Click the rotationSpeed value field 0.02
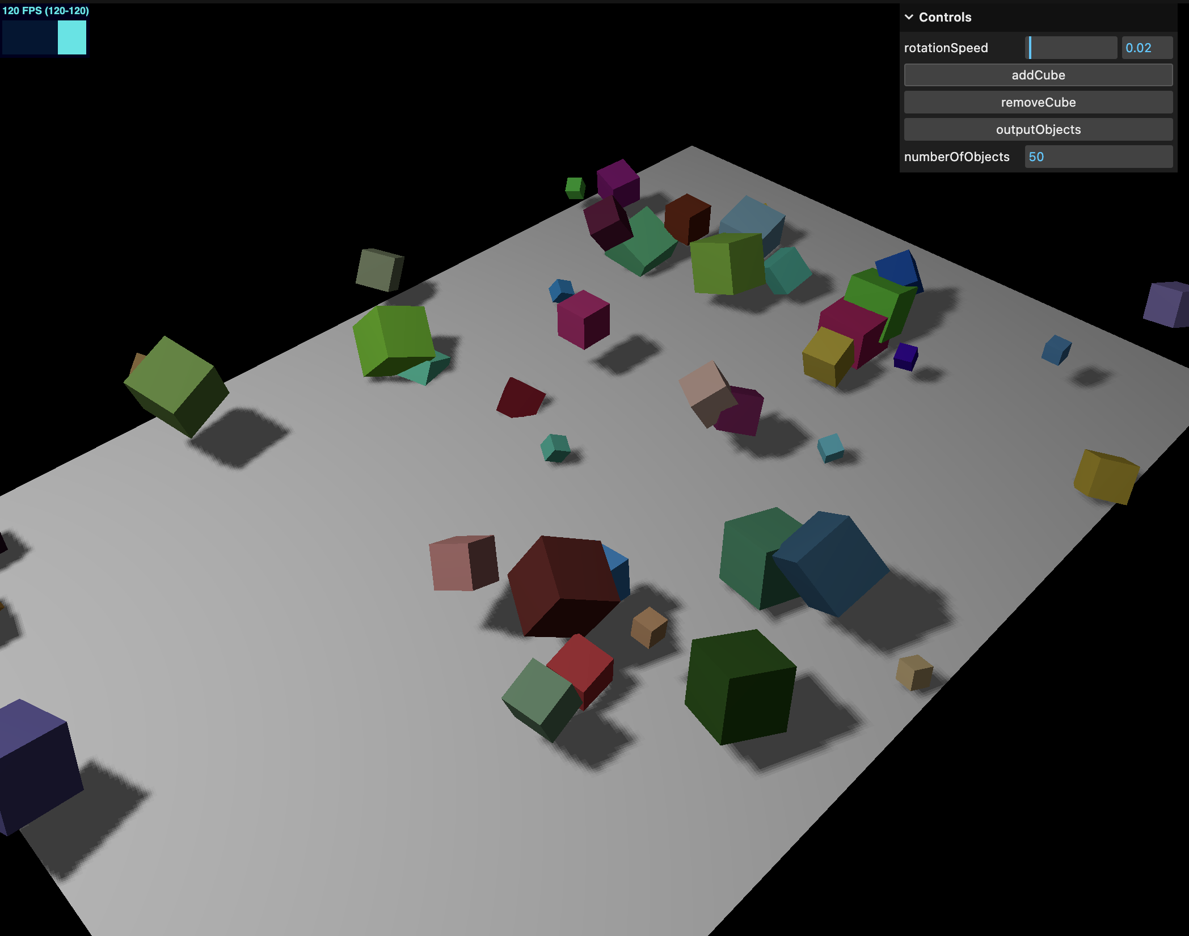 tap(1146, 48)
